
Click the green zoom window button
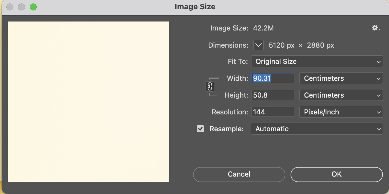(x=33, y=7)
